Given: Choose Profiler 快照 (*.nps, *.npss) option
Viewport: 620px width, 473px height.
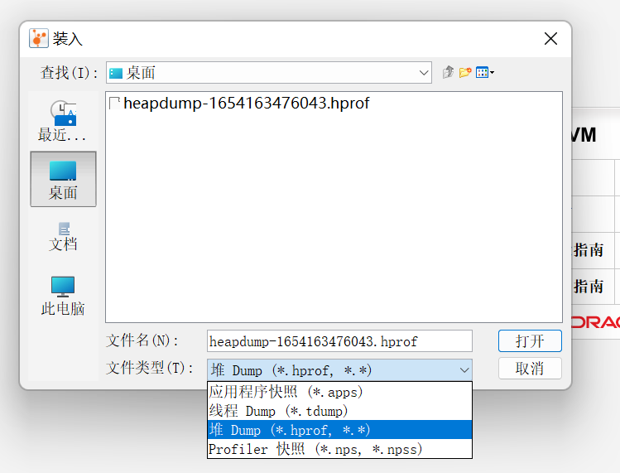Looking at the screenshot, I should (x=339, y=449).
